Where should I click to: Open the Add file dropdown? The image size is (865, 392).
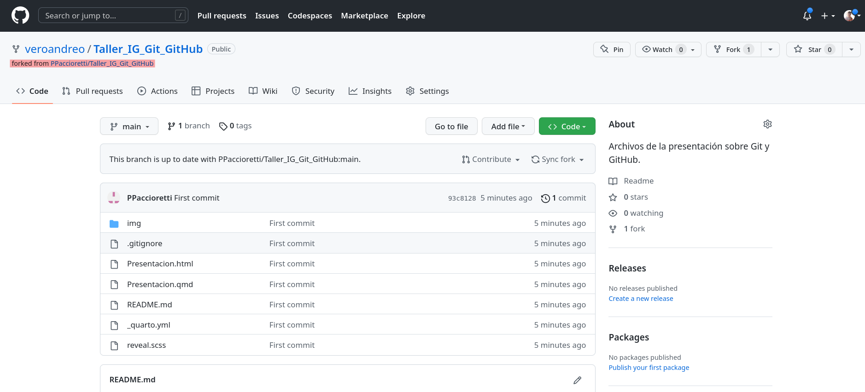(x=508, y=127)
